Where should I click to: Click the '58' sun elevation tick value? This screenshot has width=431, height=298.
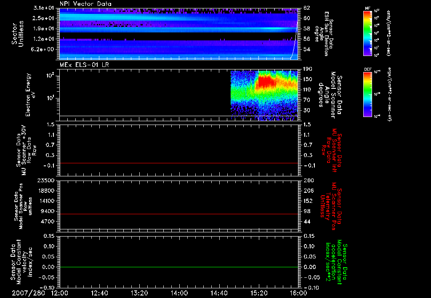coord(306,29)
